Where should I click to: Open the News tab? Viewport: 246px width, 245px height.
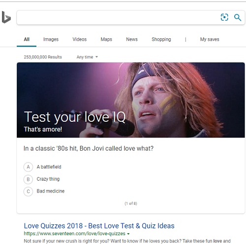pos(132,39)
